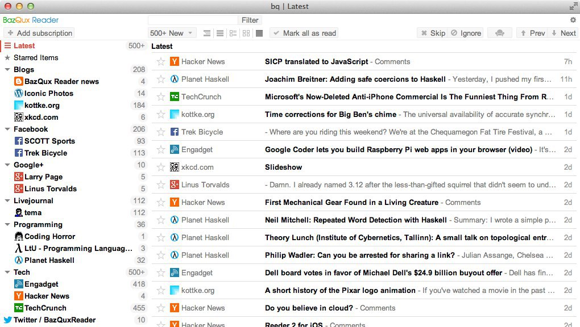Click the Filter button
The image size is (580, 327).
[x=250, y=20]
